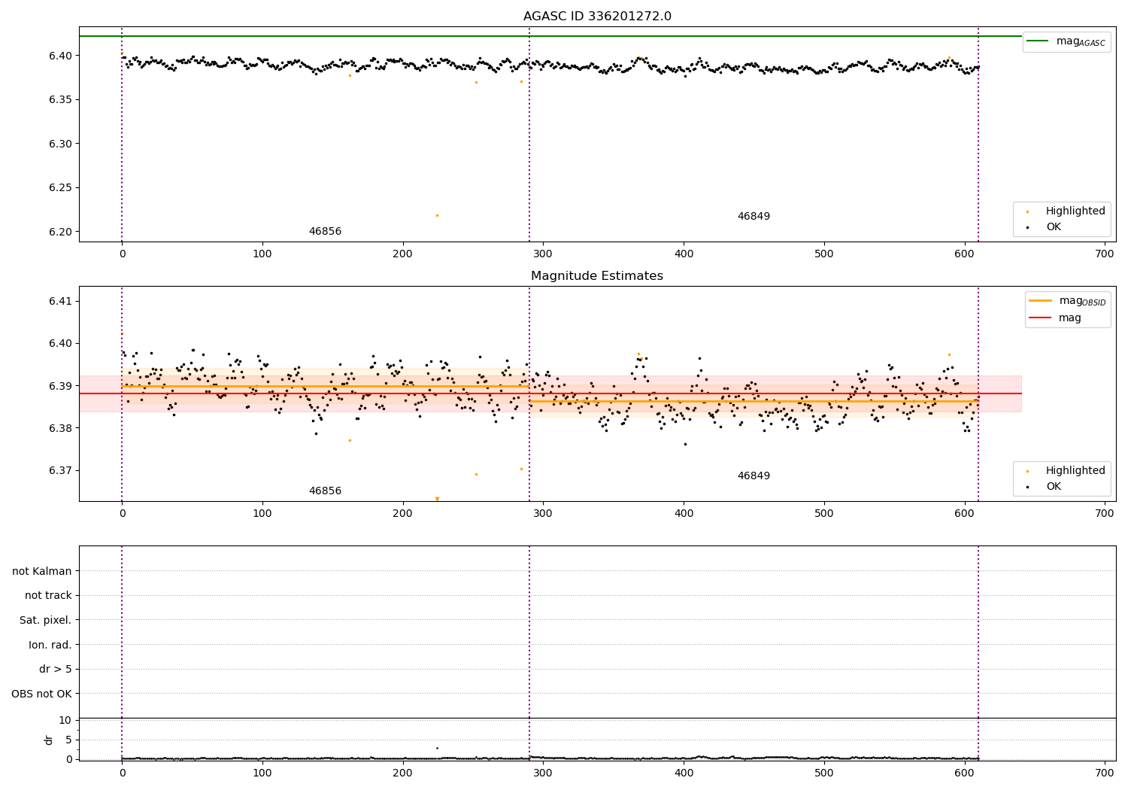The width and height of the screenshot is (1128, 790).
Task: Click '46849' label in Magnitude Estimates plot
Action: (754, 476)
